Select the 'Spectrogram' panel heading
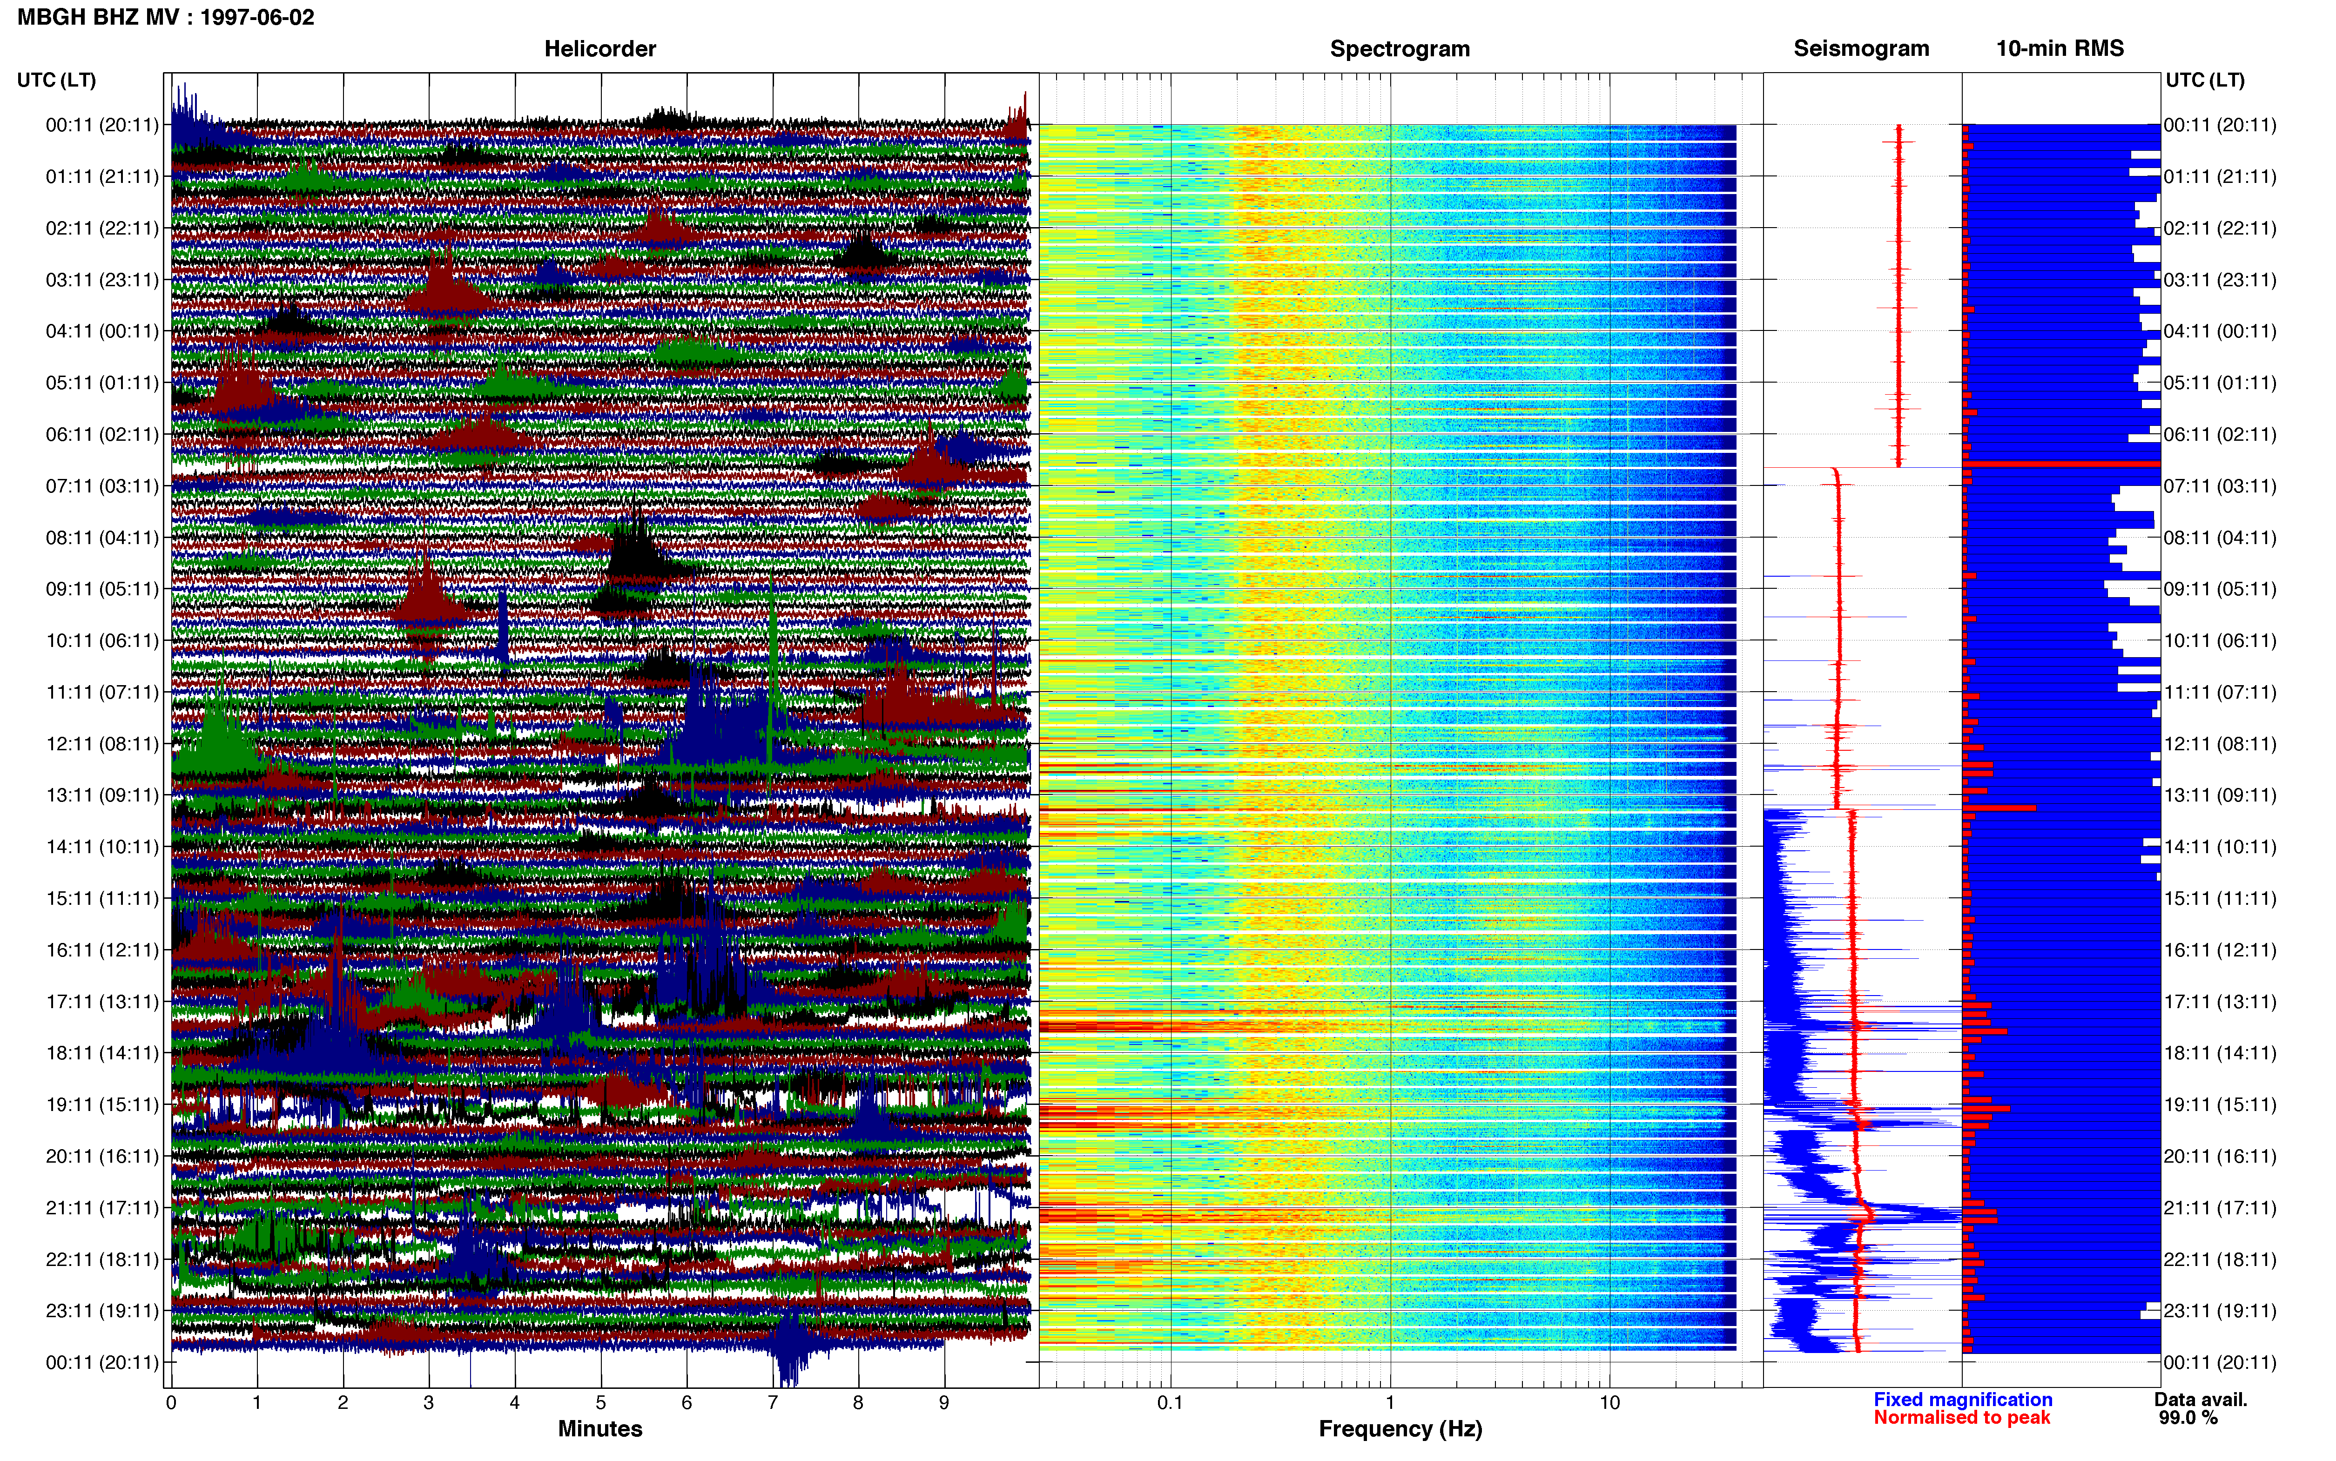Viewport: 2336px width, 1461px height. pyautogui.click(x=1400, y=49)
